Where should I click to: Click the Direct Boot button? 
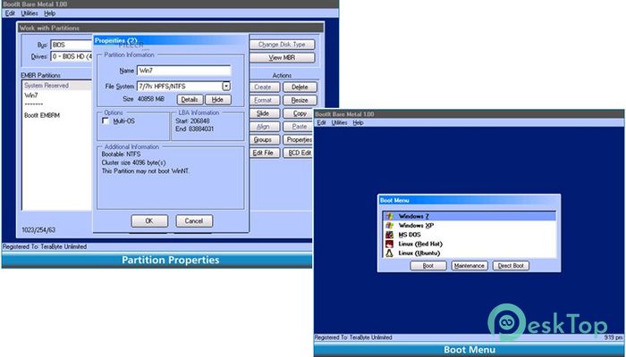point(511,266)
